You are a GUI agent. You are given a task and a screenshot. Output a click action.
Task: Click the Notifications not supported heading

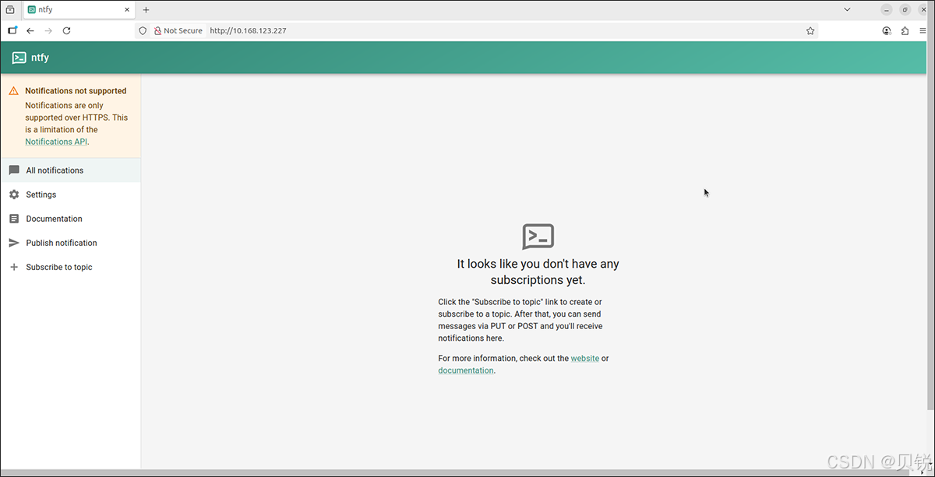[x=76, y=91]
